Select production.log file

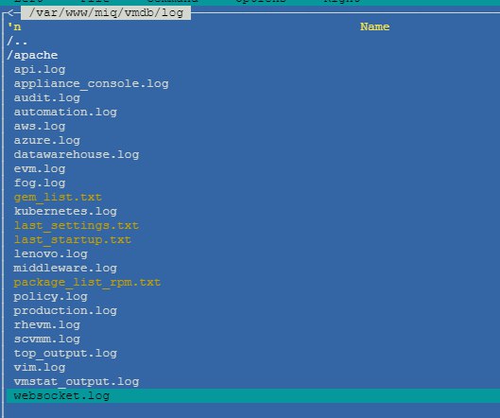65,311
